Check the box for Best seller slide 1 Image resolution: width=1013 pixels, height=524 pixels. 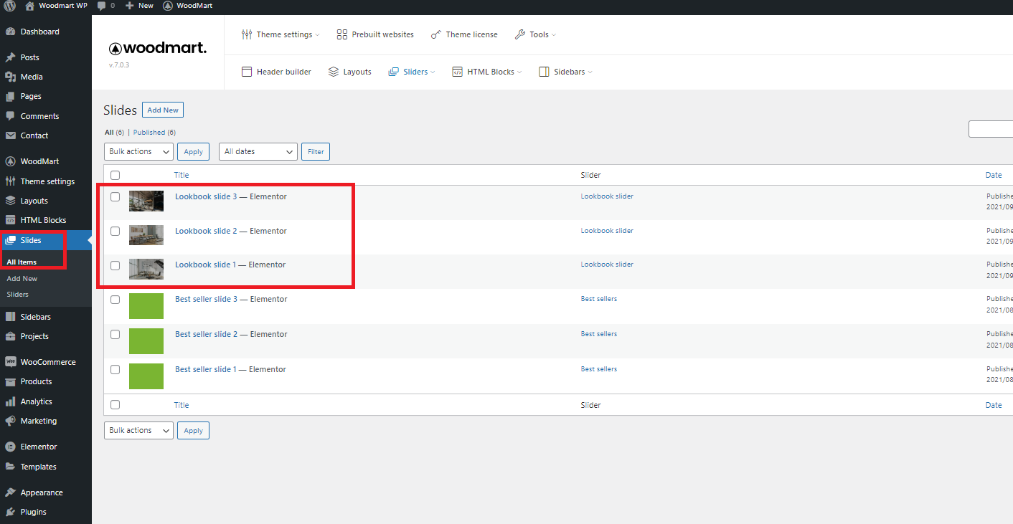[115, 370]
